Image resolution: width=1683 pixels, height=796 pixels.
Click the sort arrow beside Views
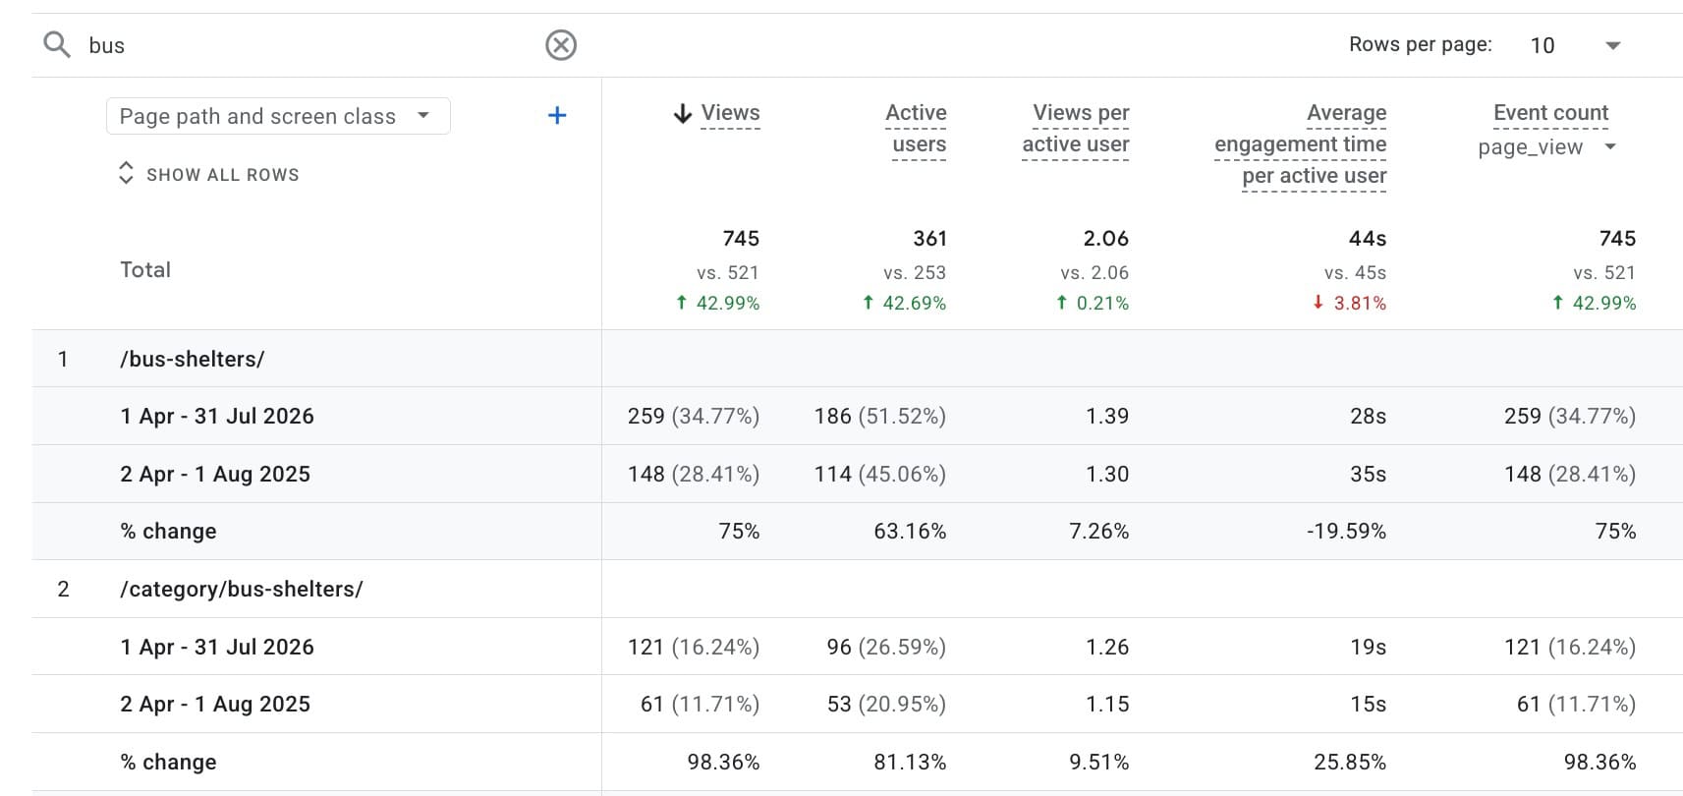[x=683, y=114]
